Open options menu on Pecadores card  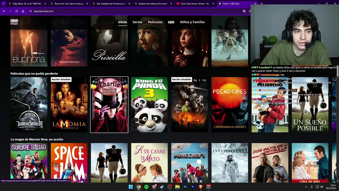pyautogui.click(x=246, y=80)
